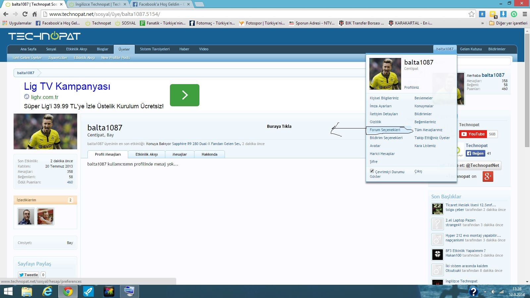Screen dimensions: 530x298
Task: Open the Uygulamalar apps shortcut
Action: click(x=17, y=23)
